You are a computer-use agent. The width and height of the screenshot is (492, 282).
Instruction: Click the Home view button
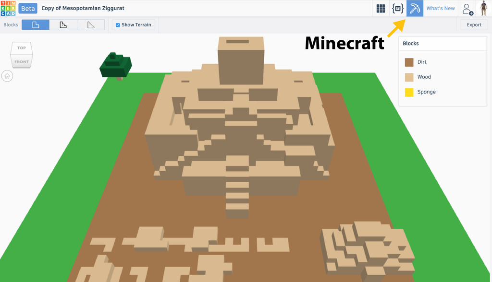point(7,76)
